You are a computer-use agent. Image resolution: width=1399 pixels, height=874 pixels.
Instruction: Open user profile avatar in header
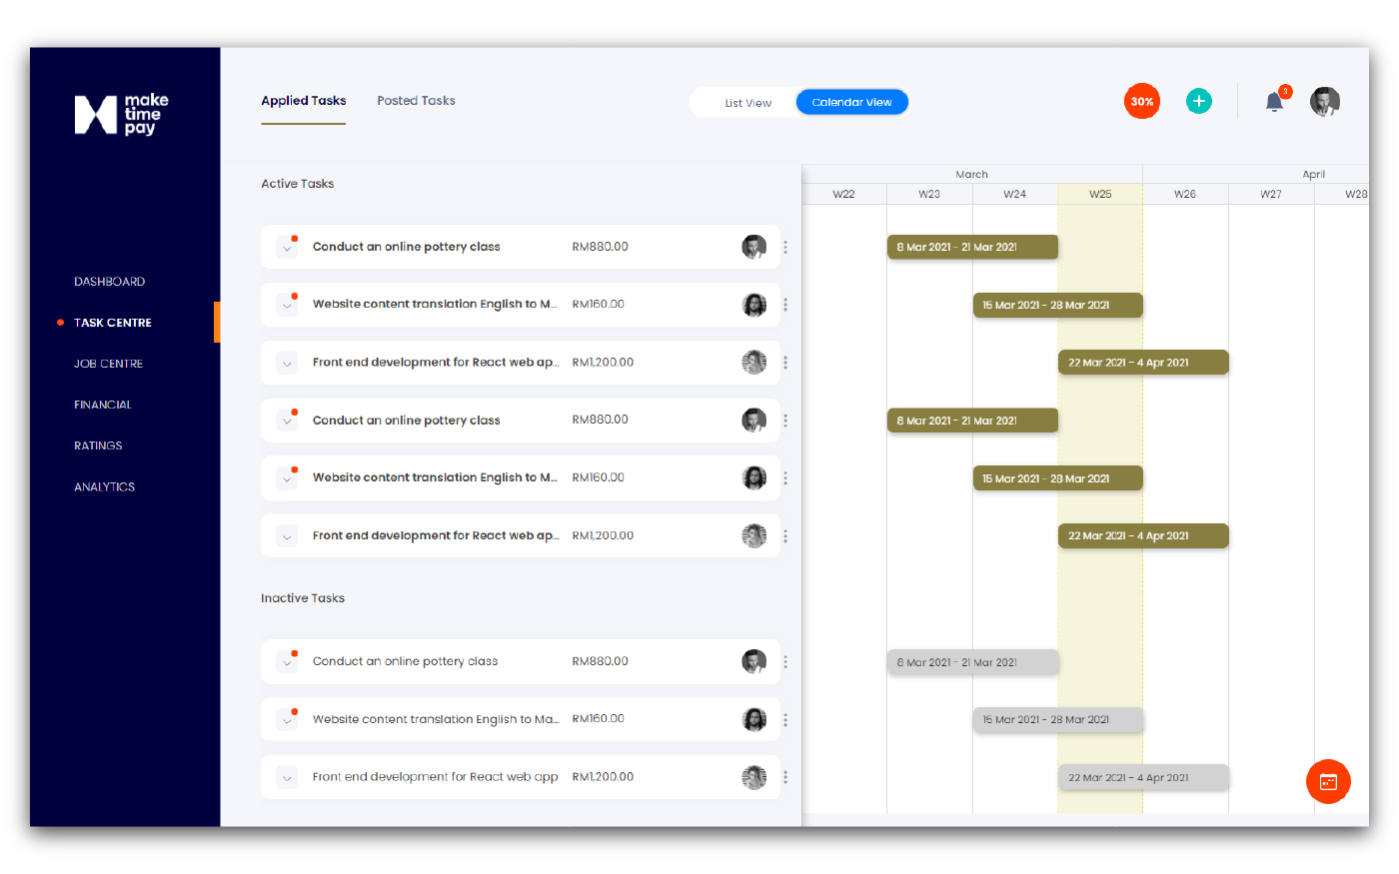point(1324,101)
